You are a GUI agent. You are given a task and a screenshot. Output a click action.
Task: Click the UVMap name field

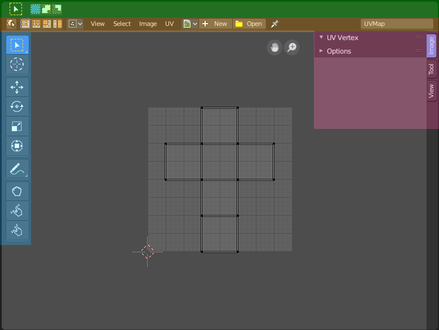tap(397, 24)
